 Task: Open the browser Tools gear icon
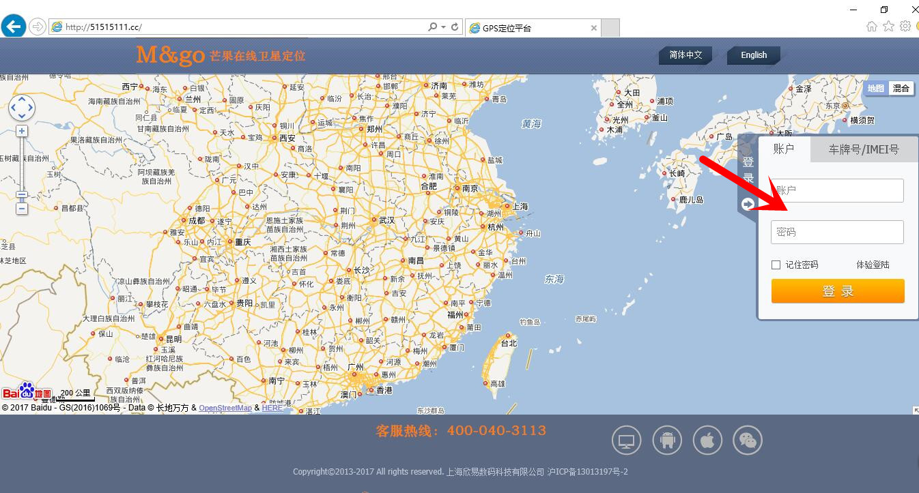pos(905,27)
